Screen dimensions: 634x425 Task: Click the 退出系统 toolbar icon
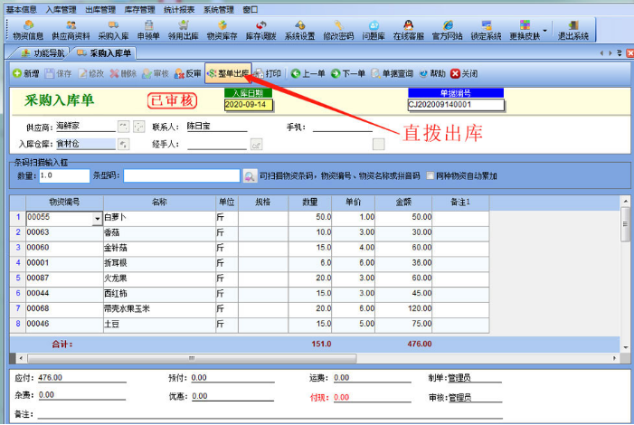(572, 31)
